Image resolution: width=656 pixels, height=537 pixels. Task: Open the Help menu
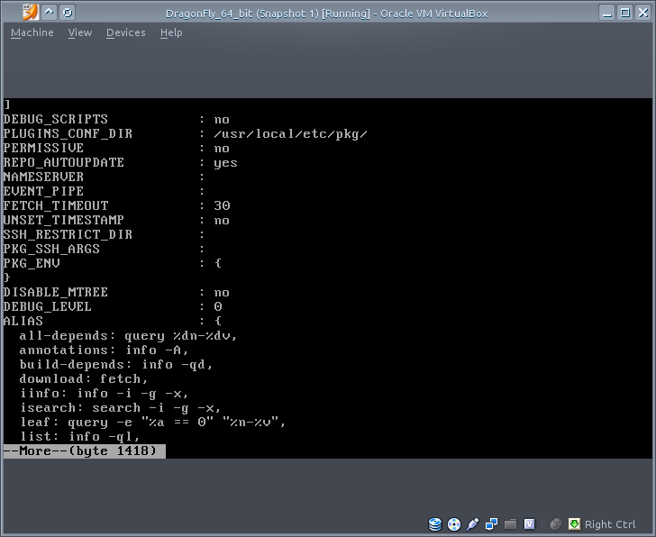pos(171,32)
